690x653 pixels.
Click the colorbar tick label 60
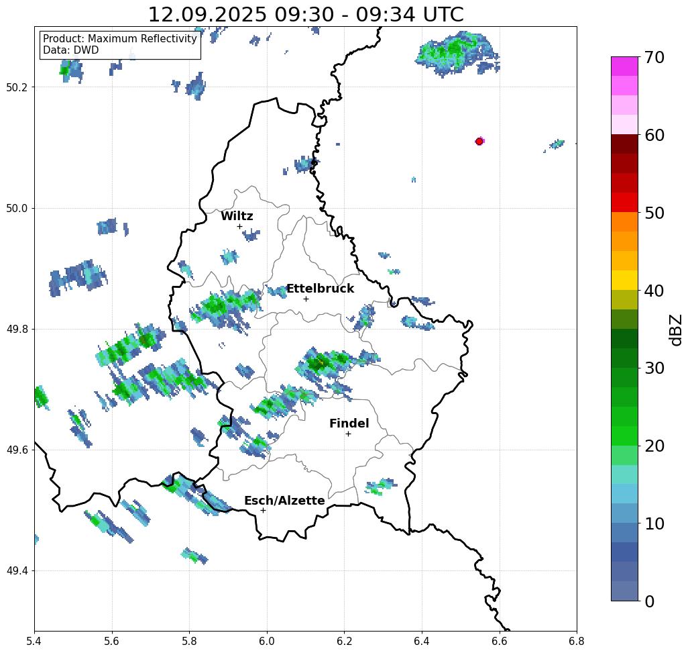(654, 135)
